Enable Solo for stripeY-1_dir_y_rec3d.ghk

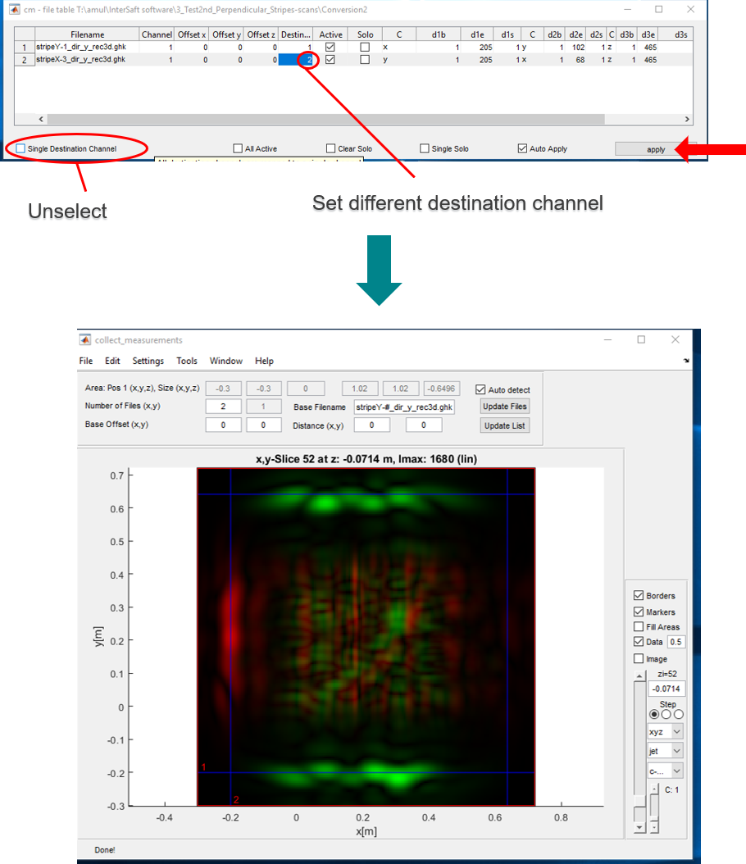pos(365,48)
